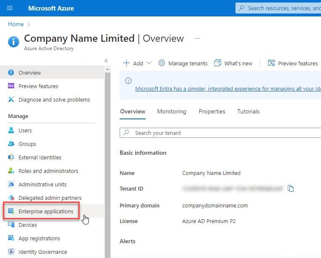Image resolution: width=321 pixels, height=258 pixels.
Task: Click the search resources box
Action: coord(278,8)
